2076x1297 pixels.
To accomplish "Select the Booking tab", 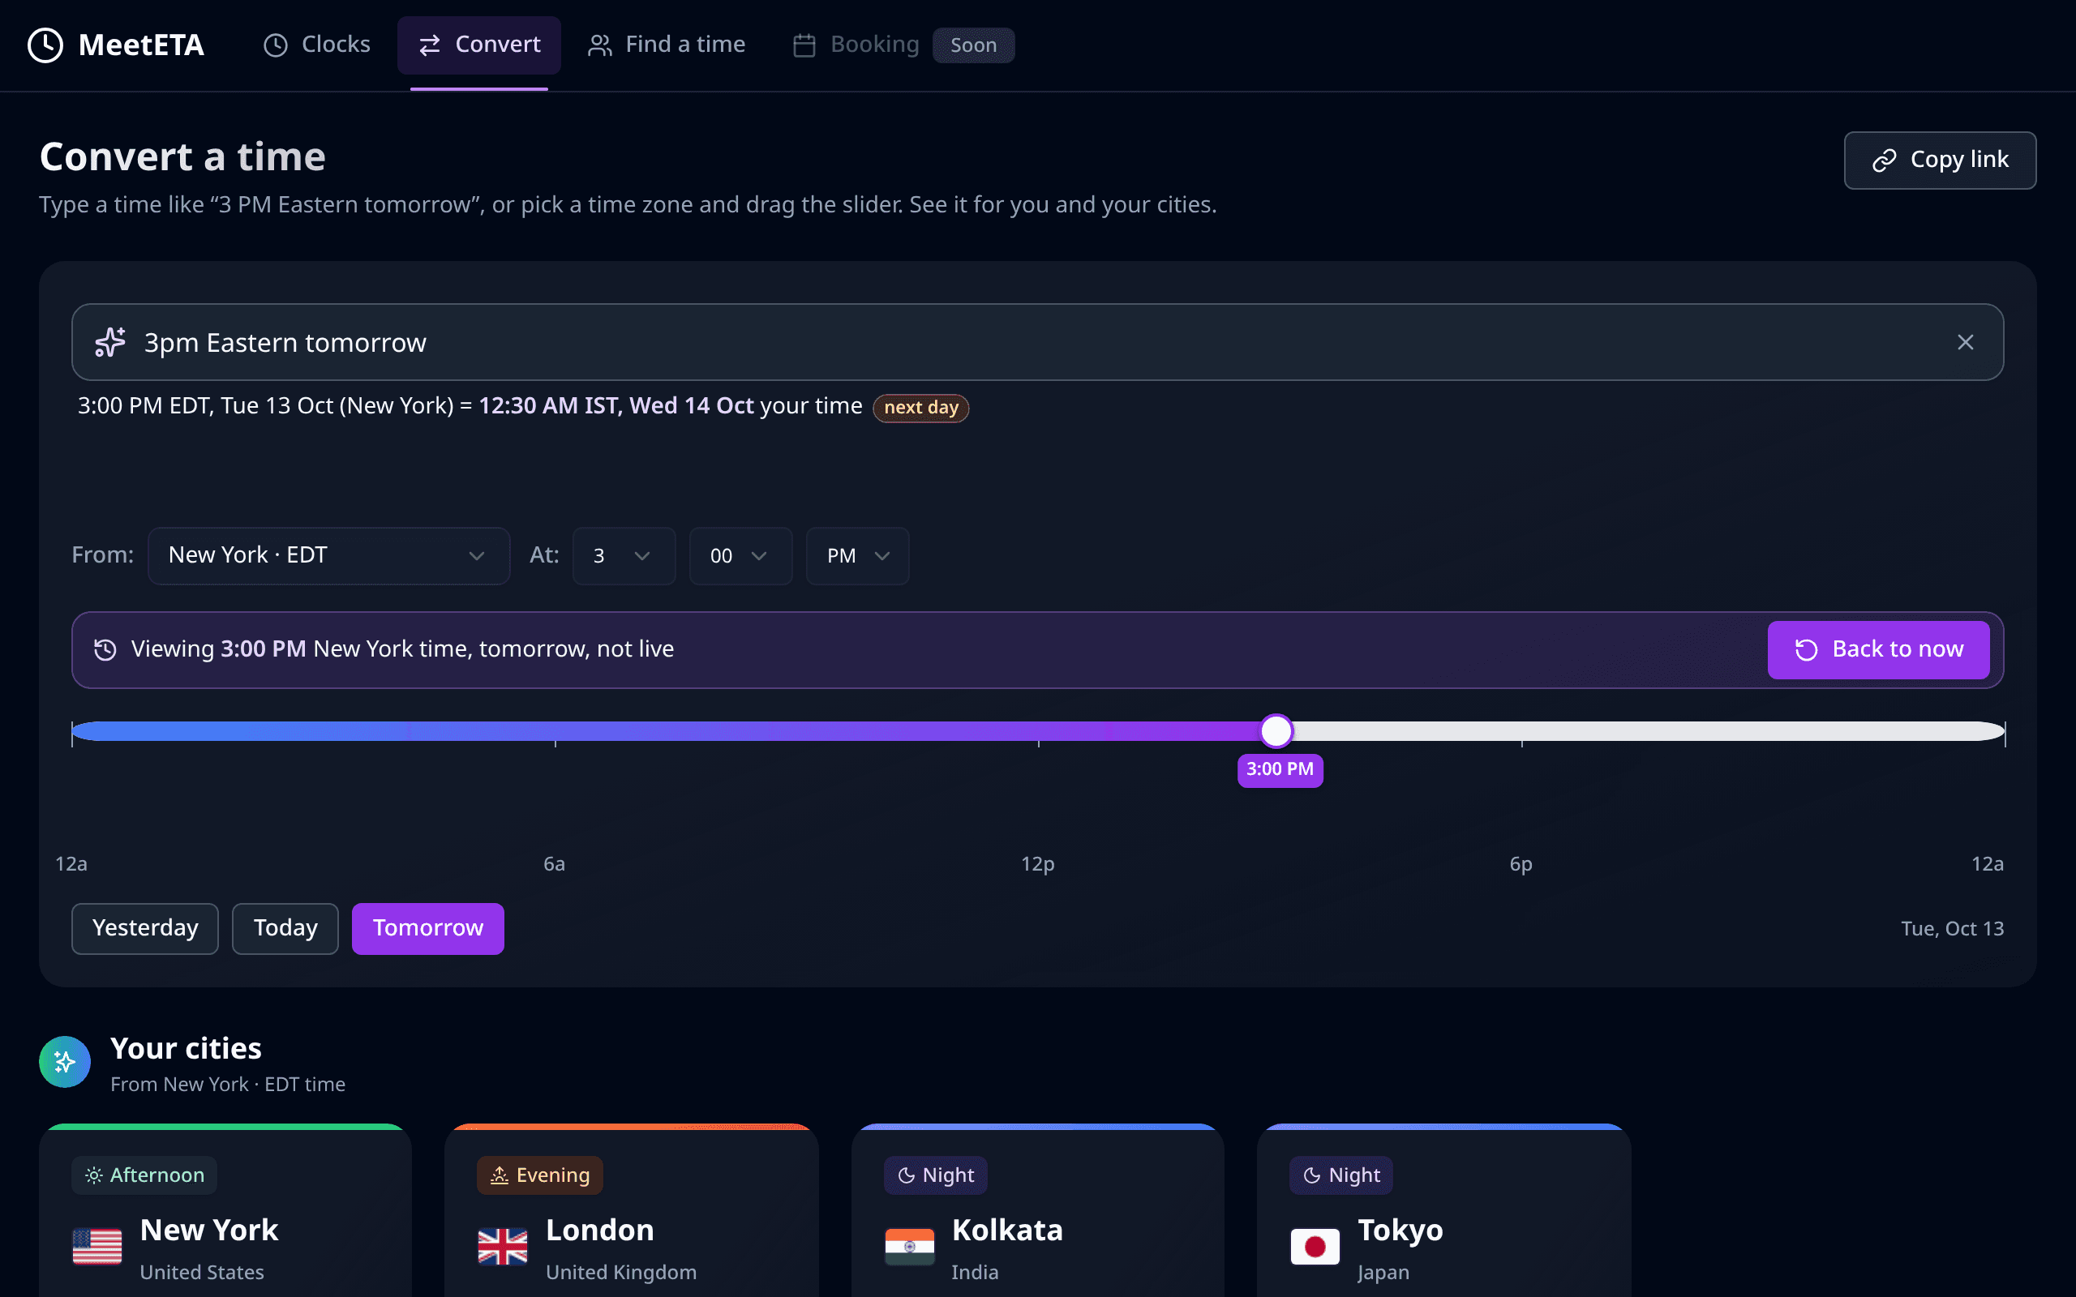I will pos(856,45).
